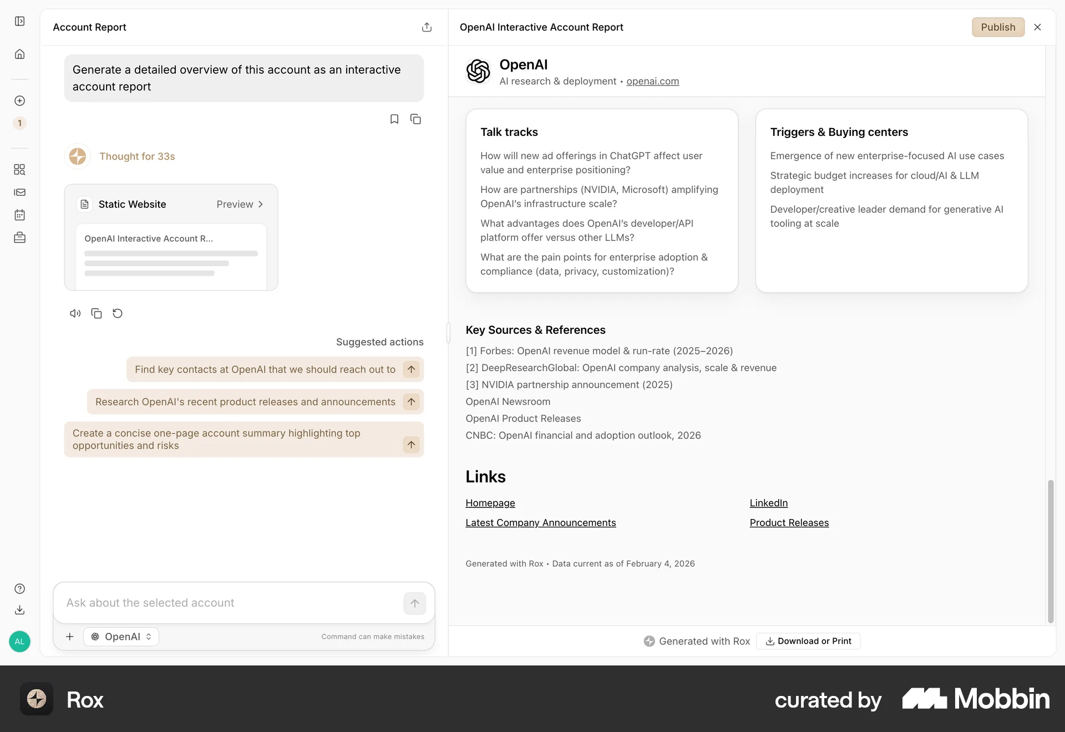Image resolution: width=1065 pixels, height=732 pixels.
Task: Read the response aloud with the speaker icon
Action: (75, 313)
